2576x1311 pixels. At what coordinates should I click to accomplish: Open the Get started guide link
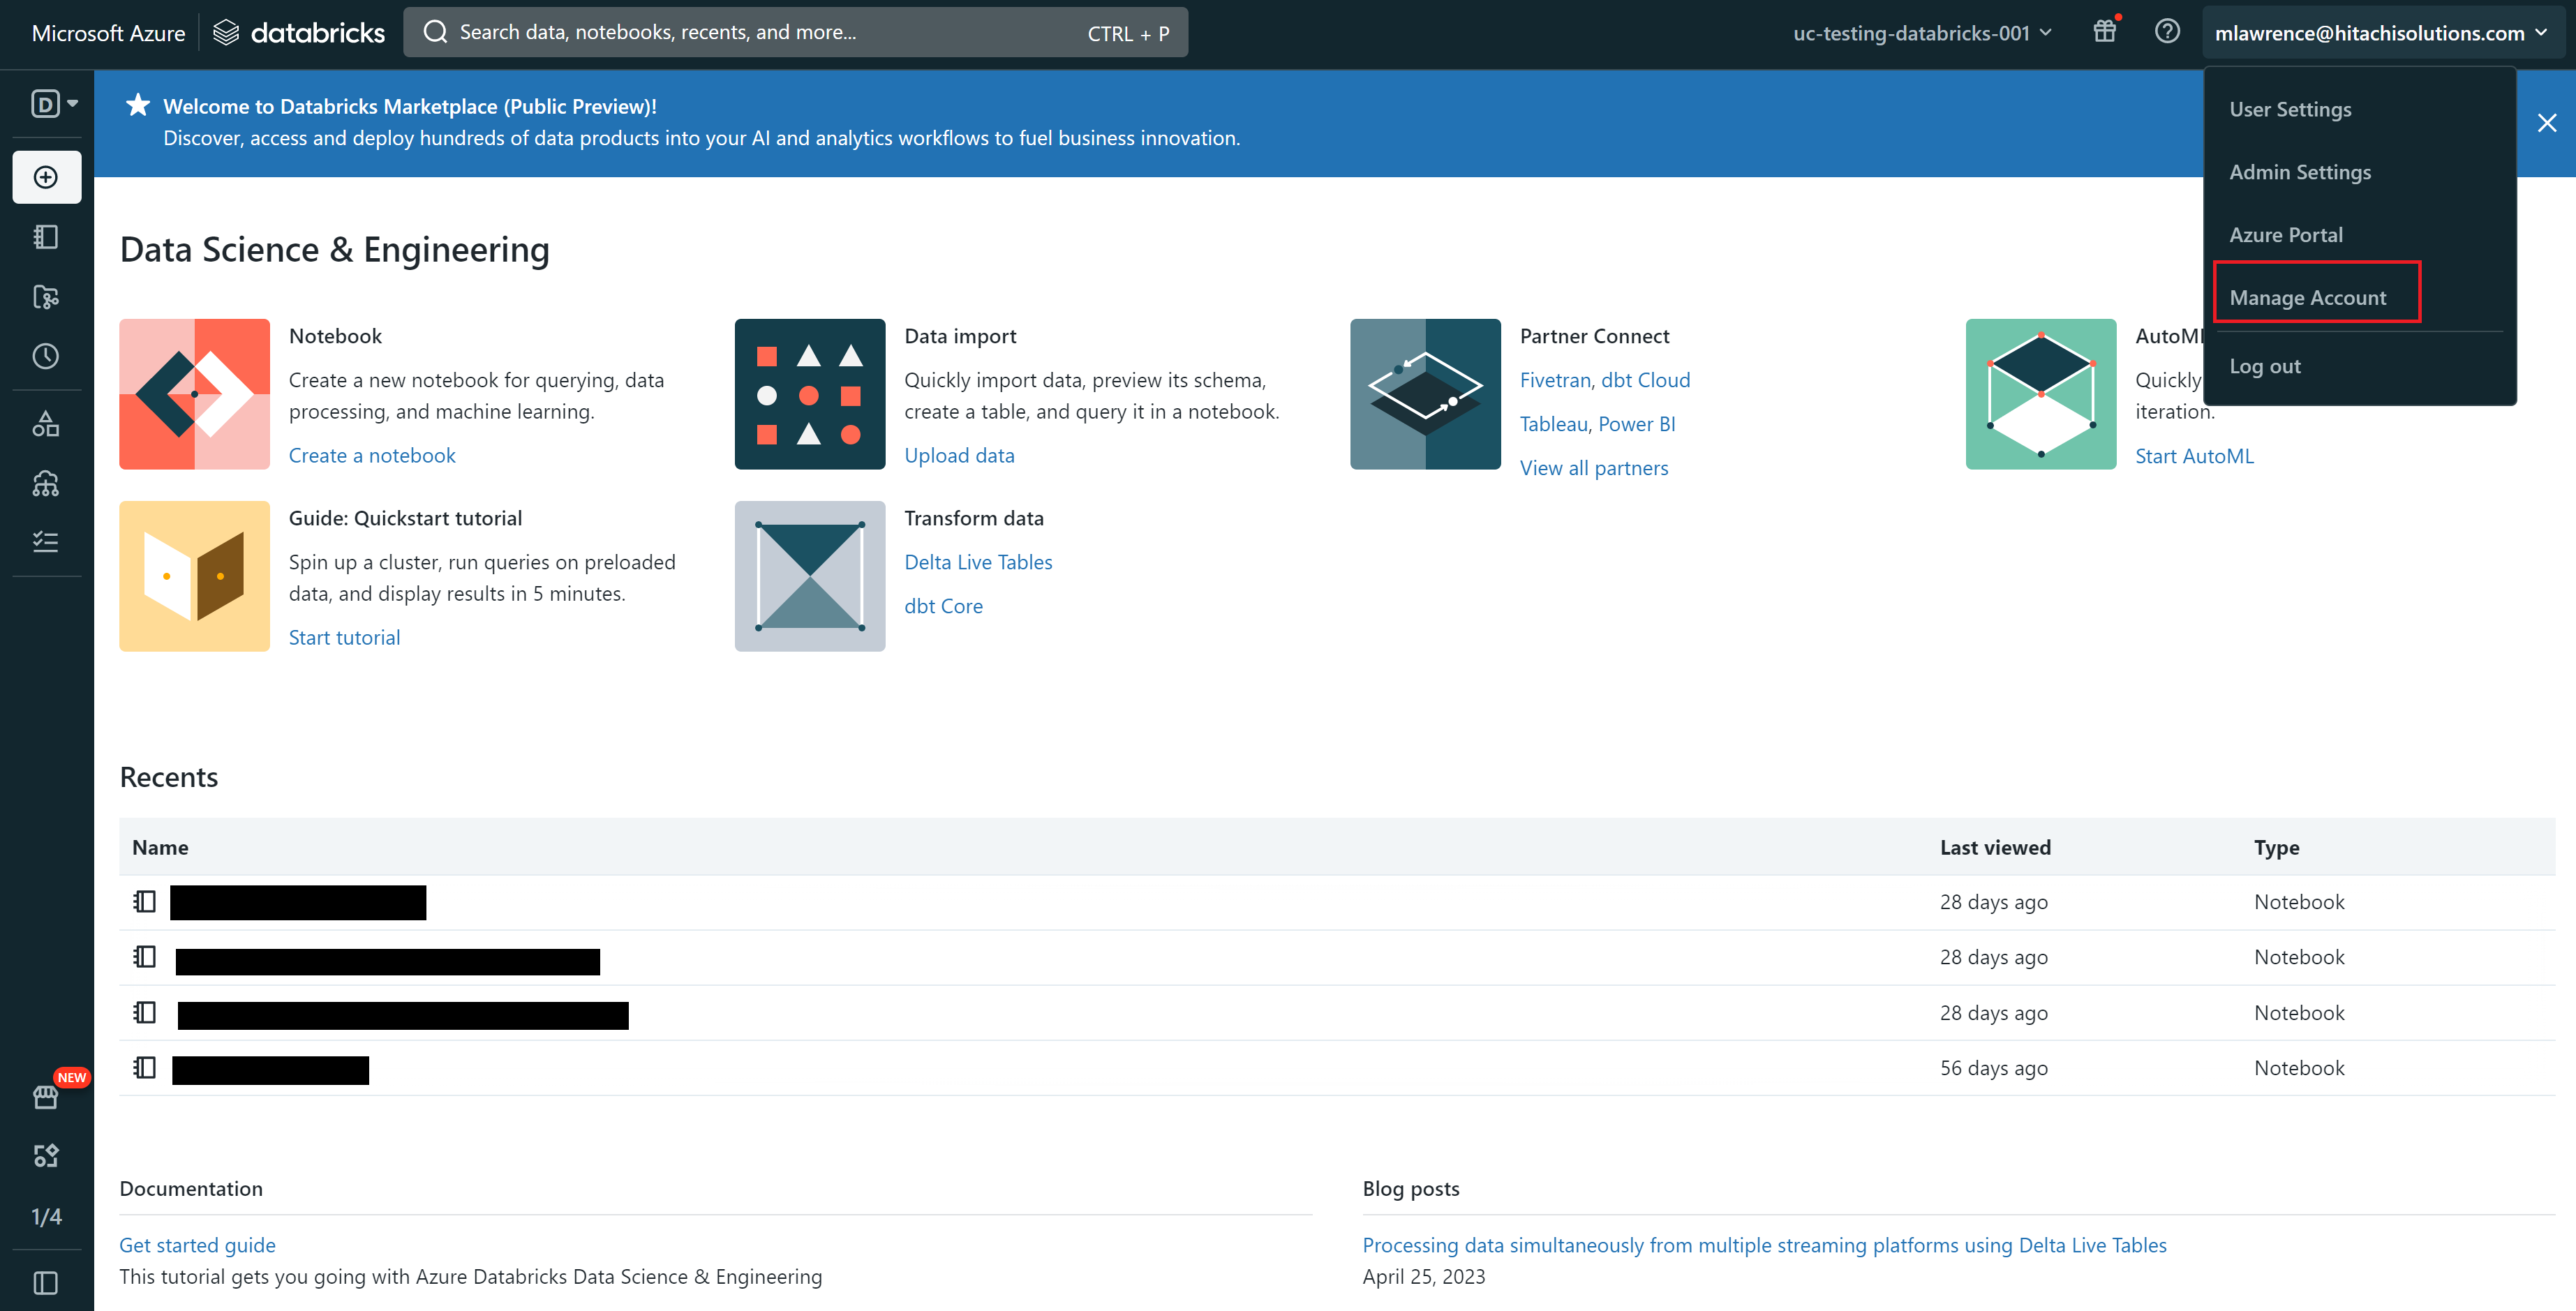197,1245
